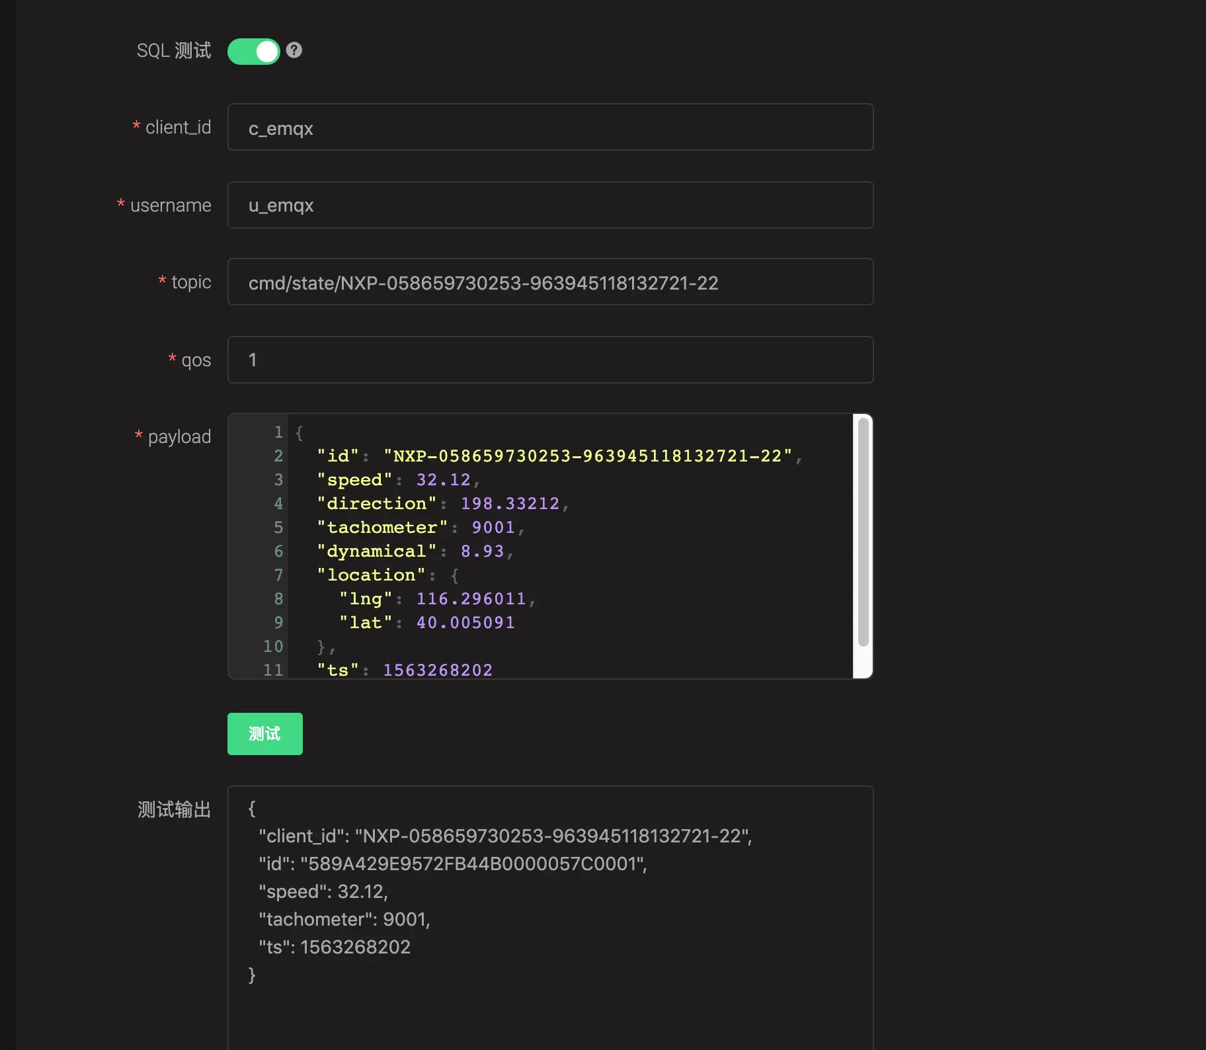Click the "location" key in payload editor

371,575
